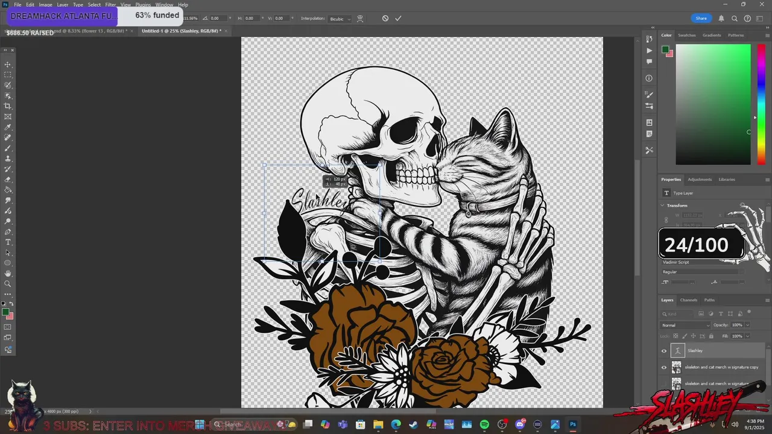Select the Crop tool
The image size is (772, 434).
point(8,106)
